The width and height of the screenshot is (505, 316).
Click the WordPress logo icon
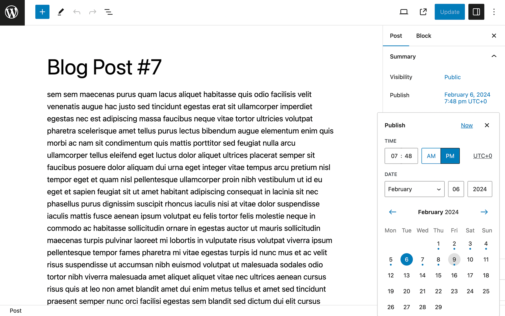tap(12, 12)
